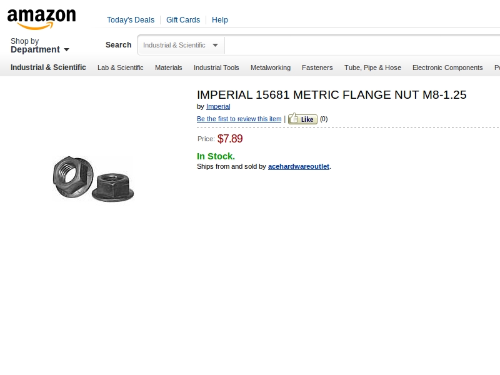Open Industrial Tools category
Image resolution: width=500 pixels, height=375 pixels.
(x=216, y=67)
